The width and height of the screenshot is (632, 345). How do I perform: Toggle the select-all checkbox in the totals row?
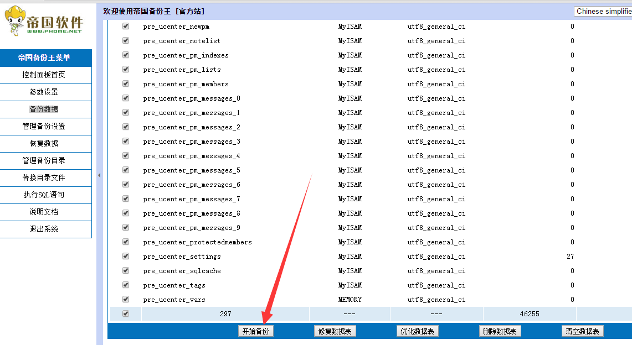pos(126,314)
